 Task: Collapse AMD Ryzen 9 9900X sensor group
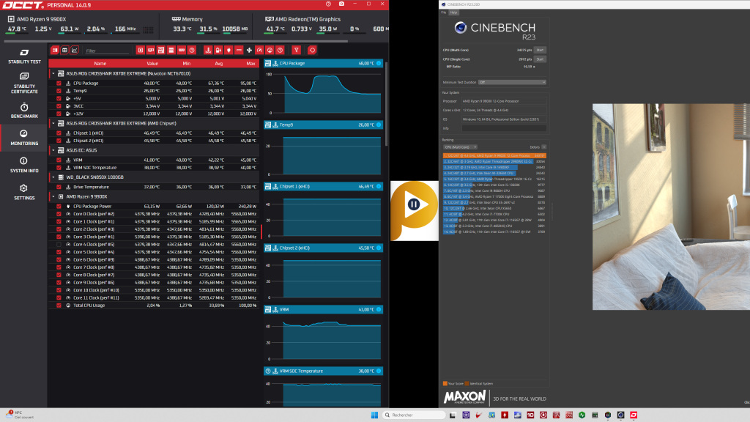point(53,196)
